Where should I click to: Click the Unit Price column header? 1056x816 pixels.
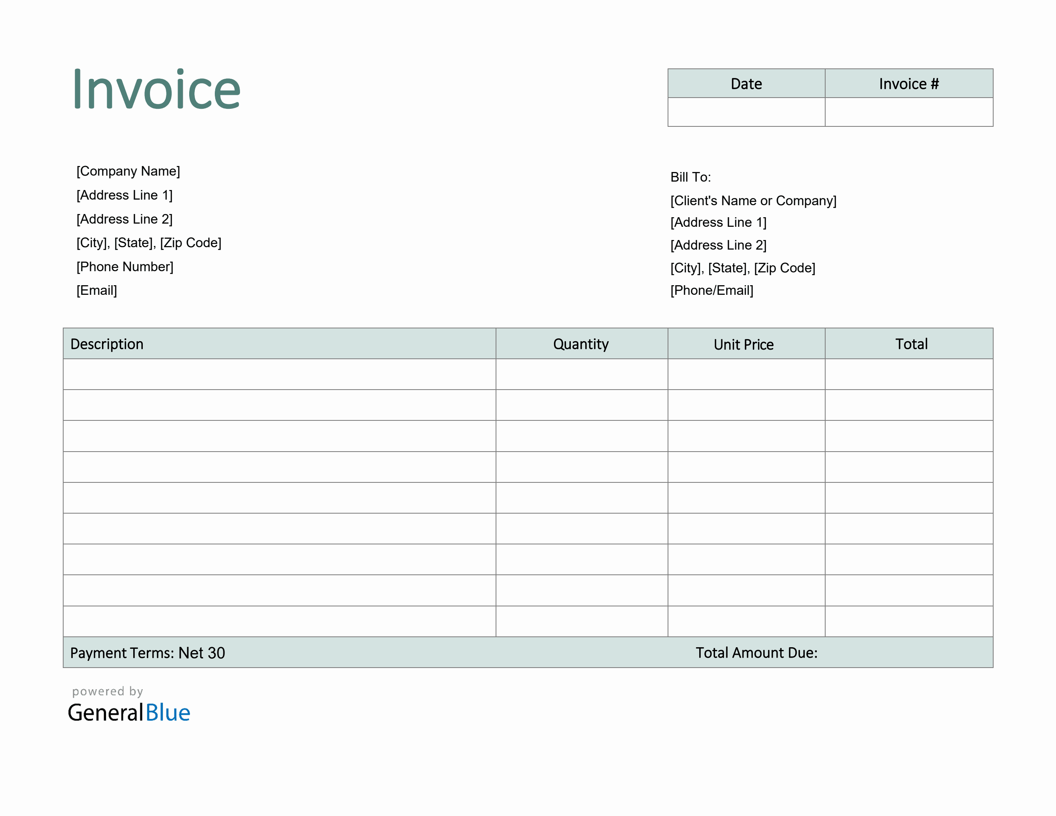pyautogui.click(x=744, y=344)
